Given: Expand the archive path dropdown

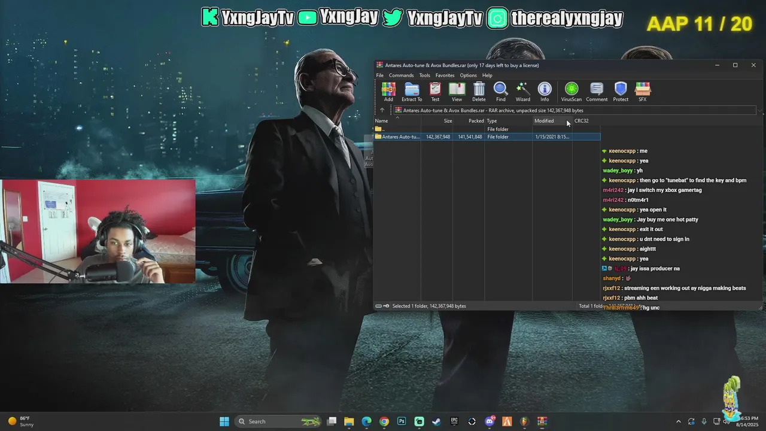Looking at the screenshot, I should point(759,111).
